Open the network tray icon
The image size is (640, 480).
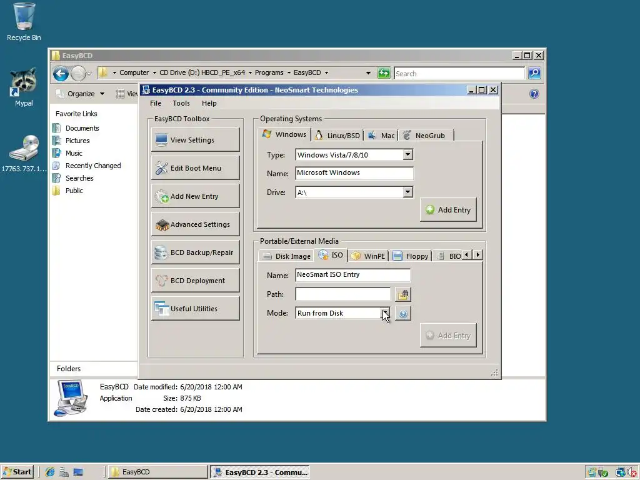pos(621,472)
